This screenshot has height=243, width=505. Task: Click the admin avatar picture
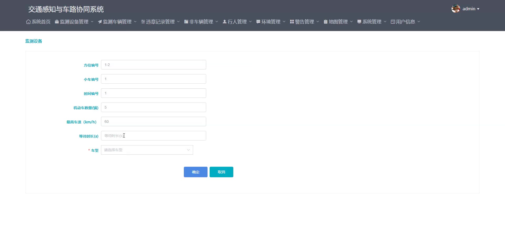(x=456, y=9)
